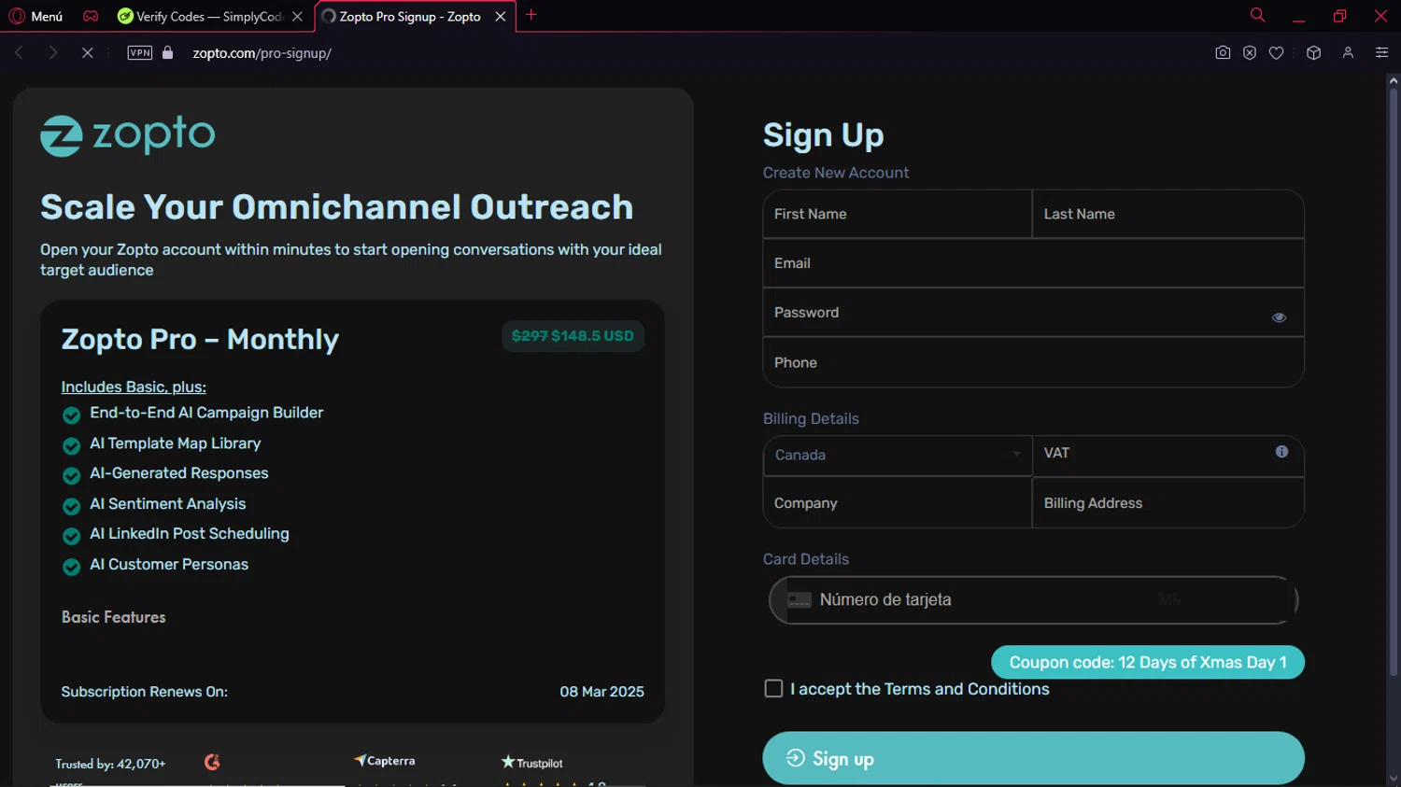
Task: Click the Zopto logo
Action: click(x=128, y=135)
